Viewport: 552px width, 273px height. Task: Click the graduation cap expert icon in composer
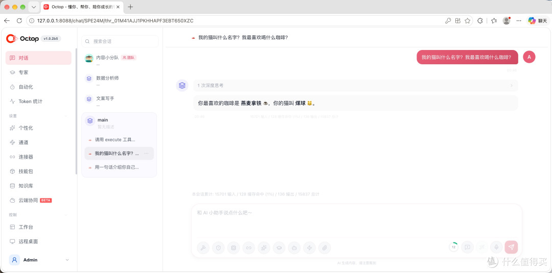[x=279, y=247]
